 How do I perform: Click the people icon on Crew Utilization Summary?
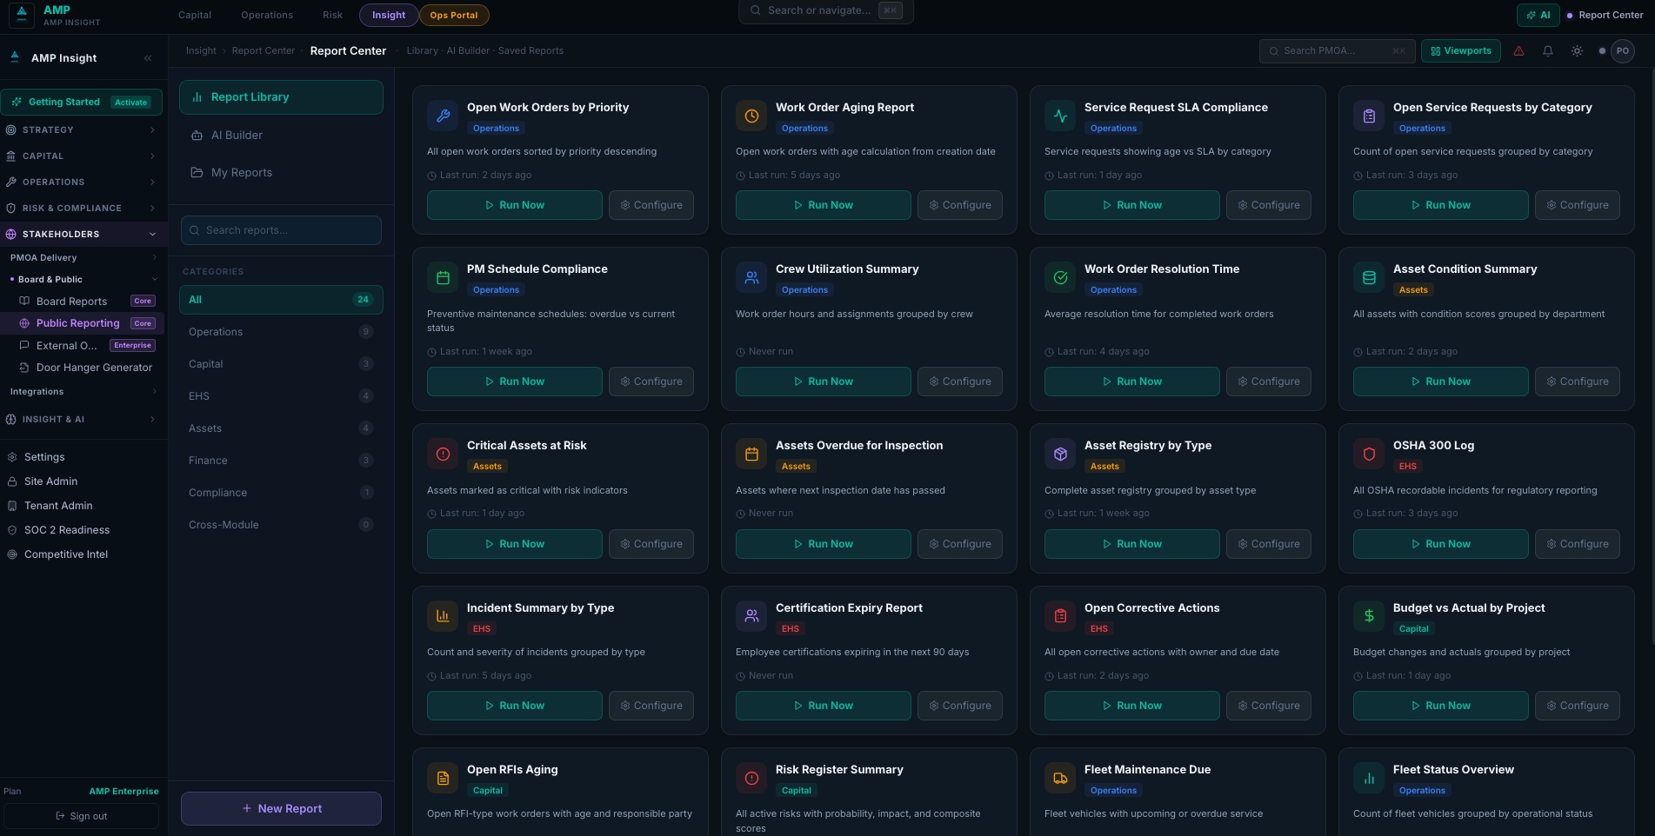click(x=751, y=278)
